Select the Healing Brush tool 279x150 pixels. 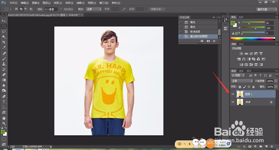pyautogui.click(x=4, y=53)
